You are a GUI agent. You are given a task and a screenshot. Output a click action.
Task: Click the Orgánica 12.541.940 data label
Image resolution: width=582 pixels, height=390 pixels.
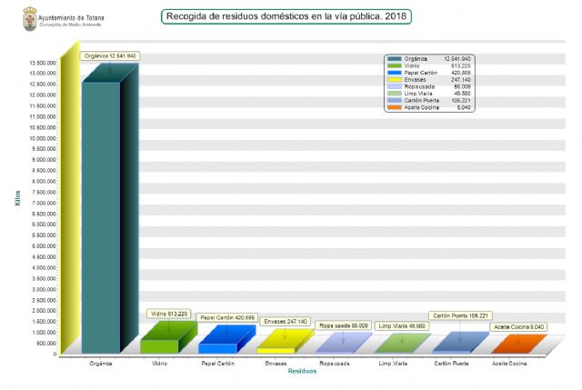[110, 55]
